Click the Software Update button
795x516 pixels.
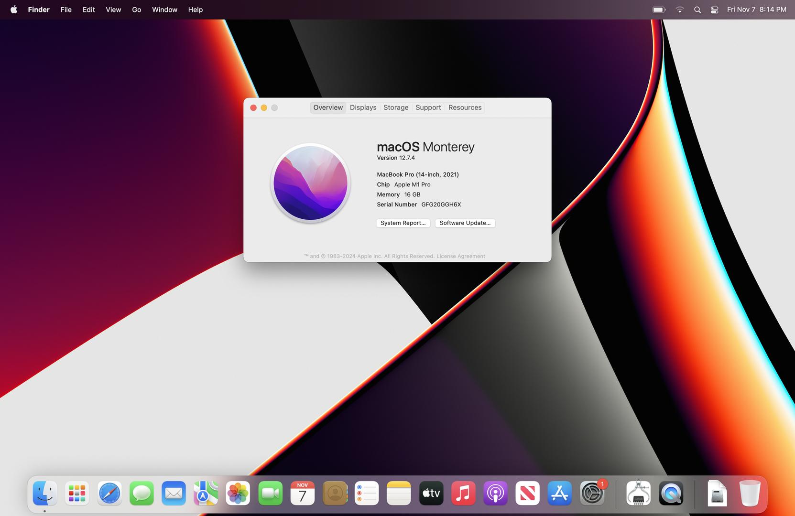pyautogui.click(x=465, y=223)
